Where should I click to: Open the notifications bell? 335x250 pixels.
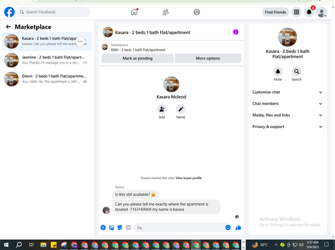(309, 12)
